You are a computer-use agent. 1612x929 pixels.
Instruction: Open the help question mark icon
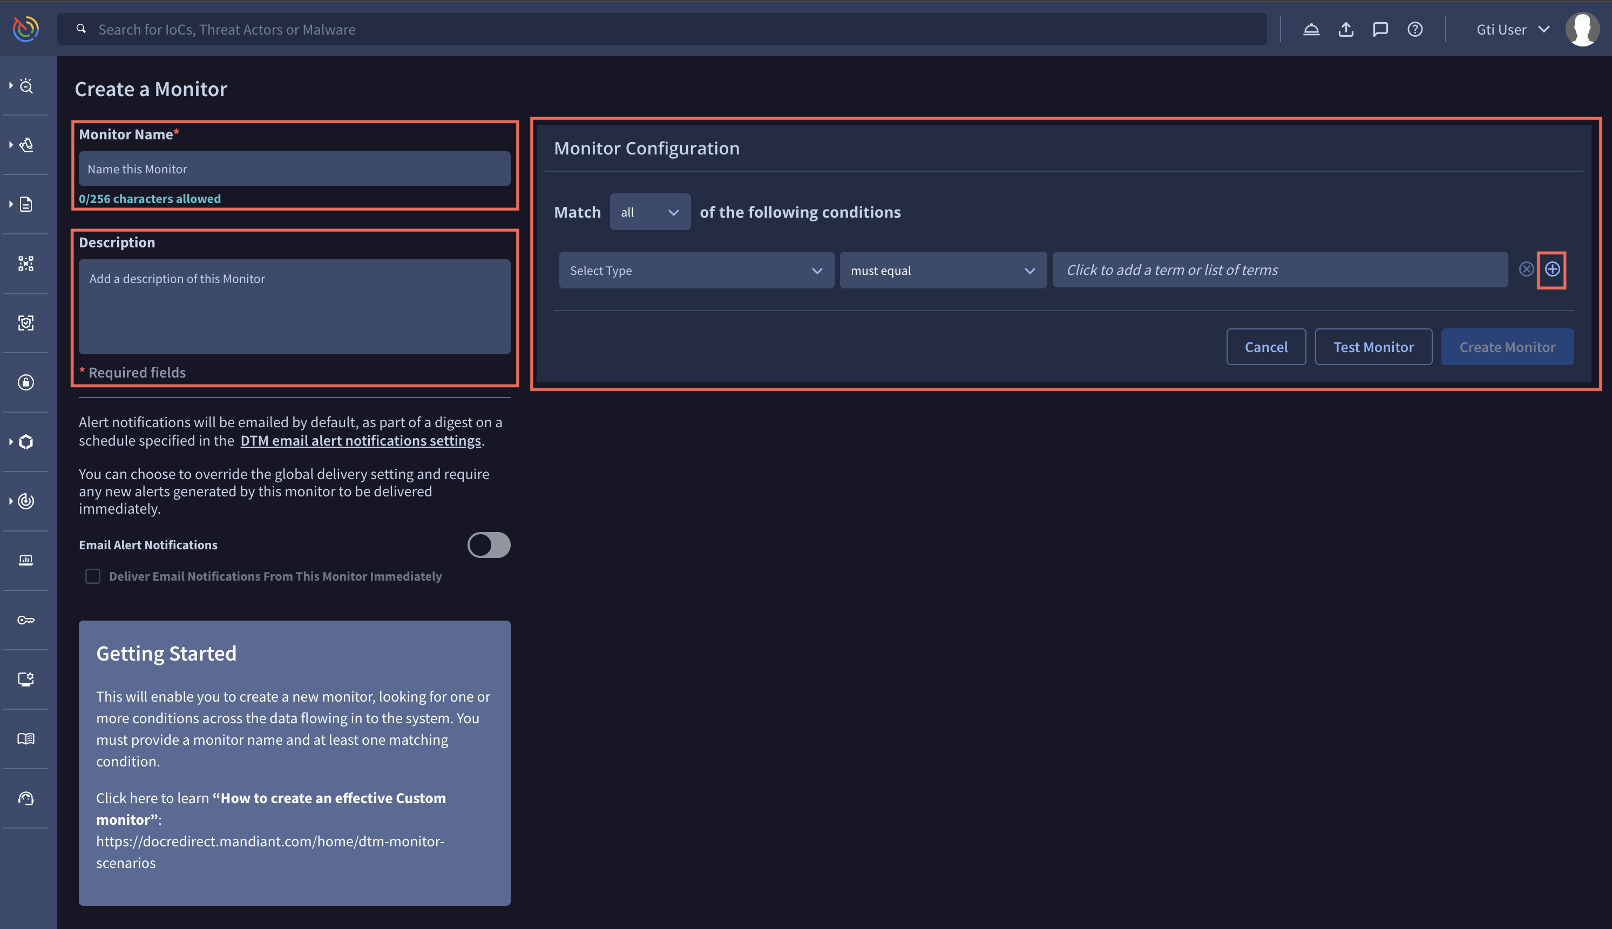click(1415, 29)
